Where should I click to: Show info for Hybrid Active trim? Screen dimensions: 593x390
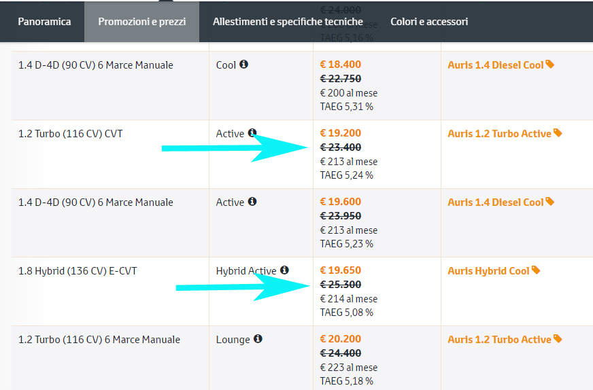pyautogui.click(x=284, y=270)
